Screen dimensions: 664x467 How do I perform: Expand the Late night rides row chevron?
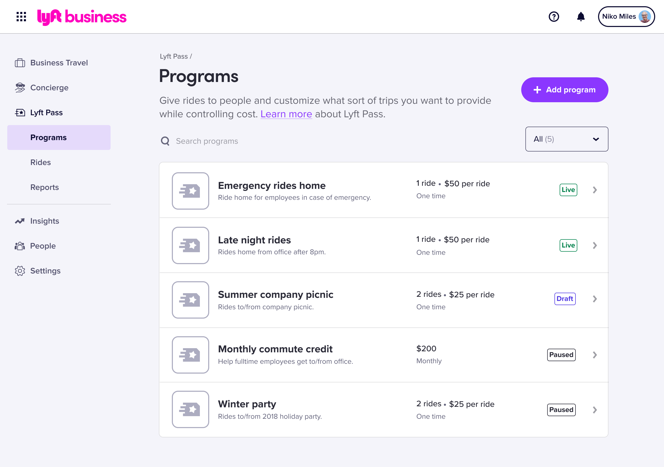(x=595, y=245)
